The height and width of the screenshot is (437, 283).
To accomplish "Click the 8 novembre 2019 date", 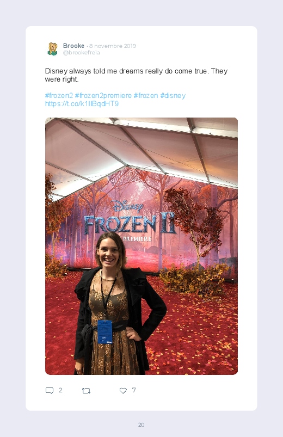I will pos(113,46).
